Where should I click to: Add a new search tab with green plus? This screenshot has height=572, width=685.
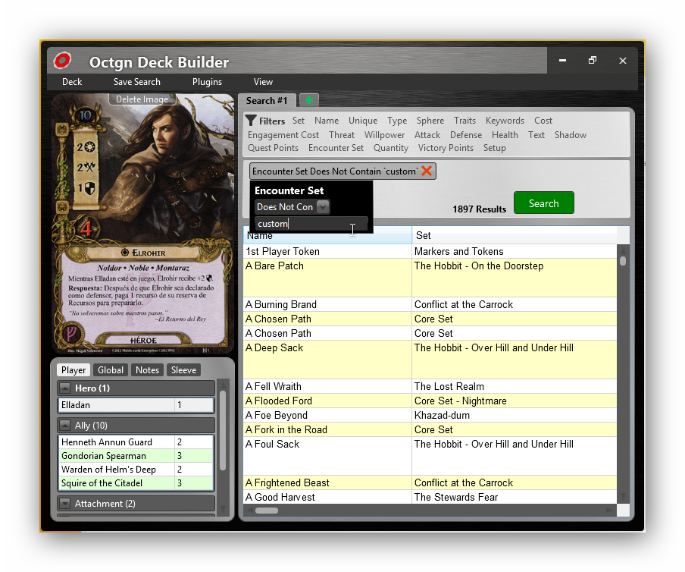[x=309, y=101]
